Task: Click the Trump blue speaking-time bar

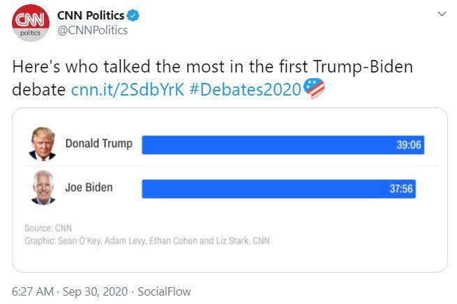Action: point(283,145)
